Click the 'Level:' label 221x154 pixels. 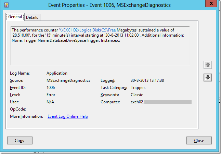[x=15, y=95]
